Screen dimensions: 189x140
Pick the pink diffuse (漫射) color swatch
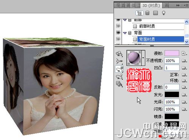172,53
